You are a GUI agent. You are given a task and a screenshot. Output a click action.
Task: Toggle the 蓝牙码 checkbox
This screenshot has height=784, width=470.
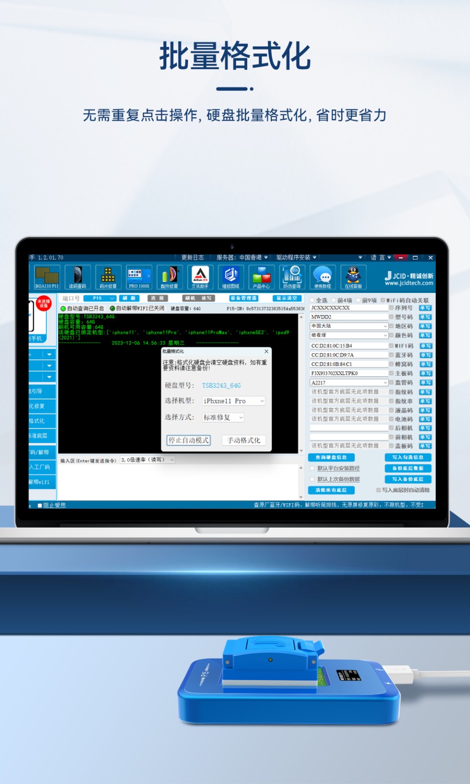391,355
